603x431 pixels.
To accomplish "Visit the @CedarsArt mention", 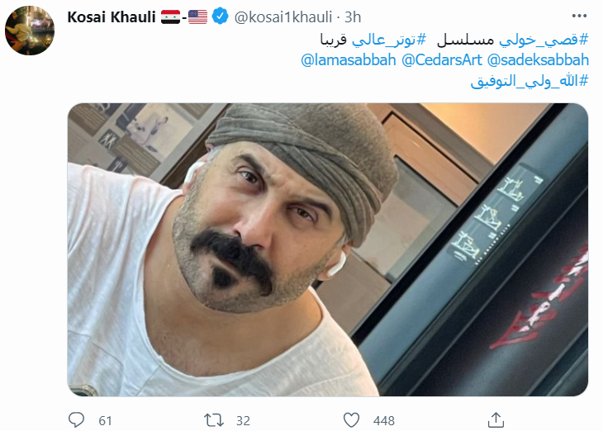I will coord(441,60).
